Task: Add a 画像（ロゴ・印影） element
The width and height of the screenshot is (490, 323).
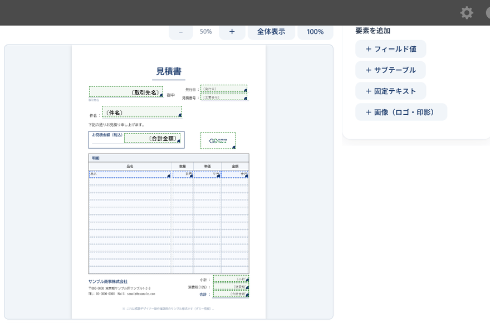Action: [x=401, y=112]
